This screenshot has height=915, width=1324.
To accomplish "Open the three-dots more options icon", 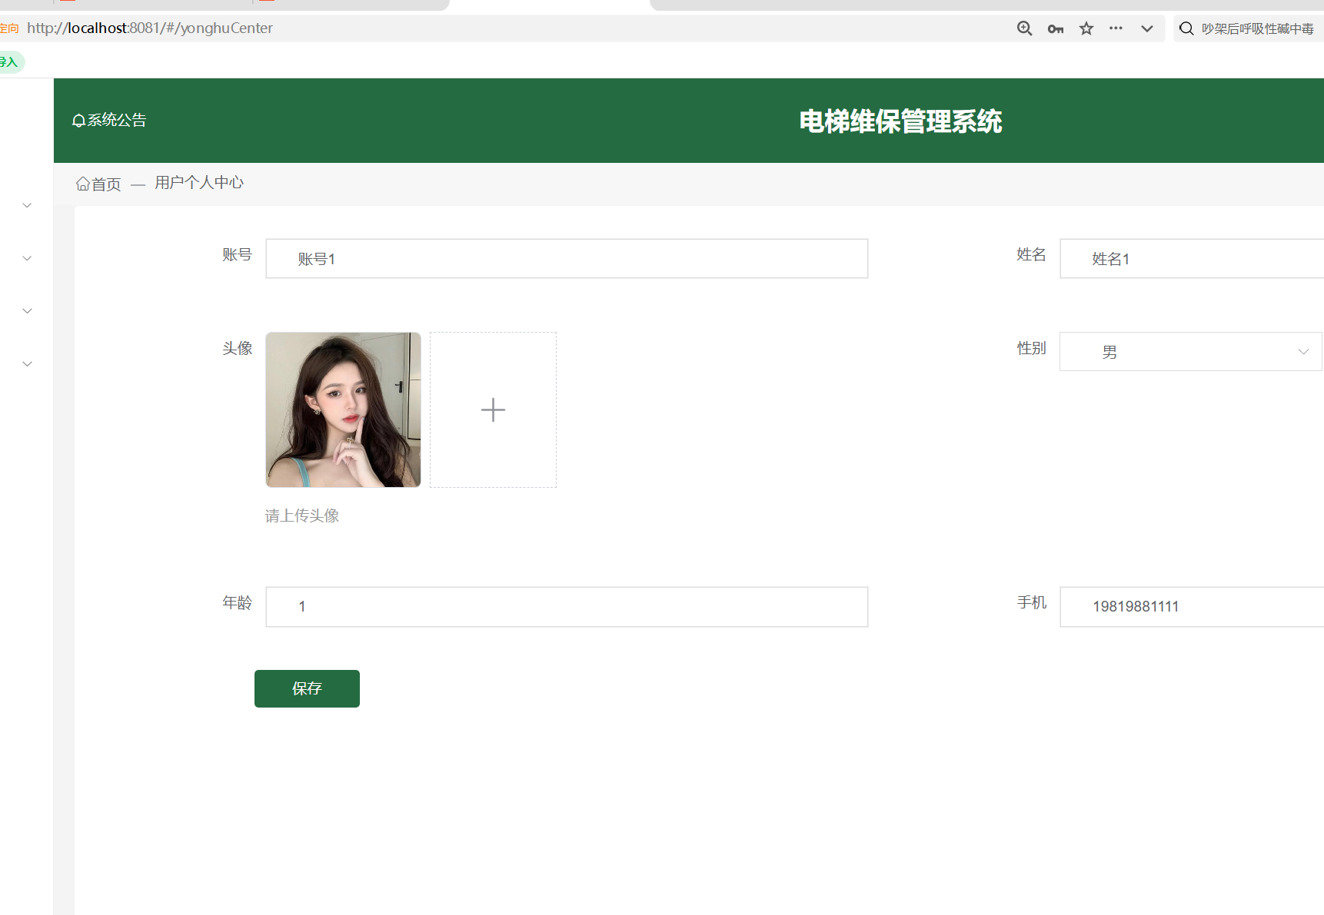I will [x=1116, y=28].
